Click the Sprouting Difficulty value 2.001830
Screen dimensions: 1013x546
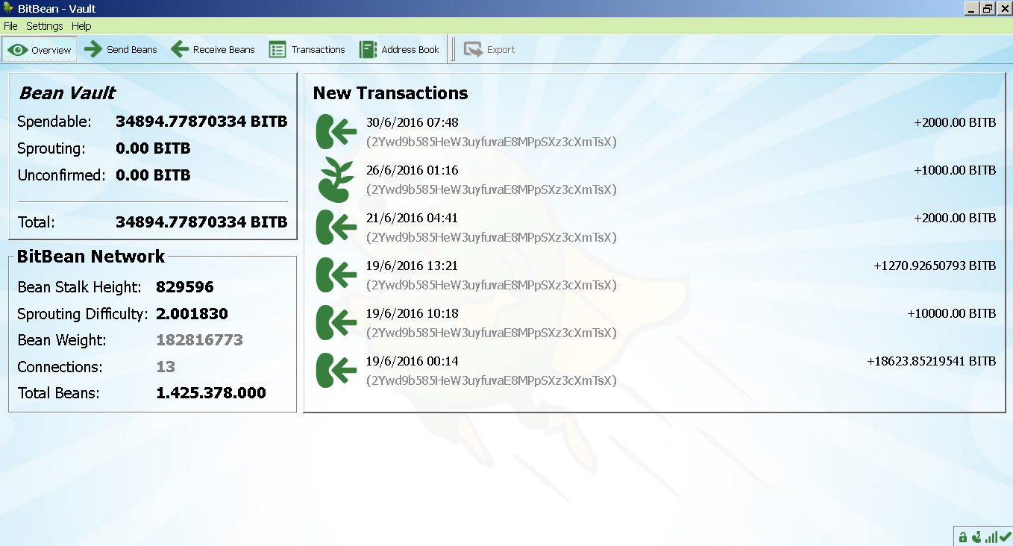(192, 314)
